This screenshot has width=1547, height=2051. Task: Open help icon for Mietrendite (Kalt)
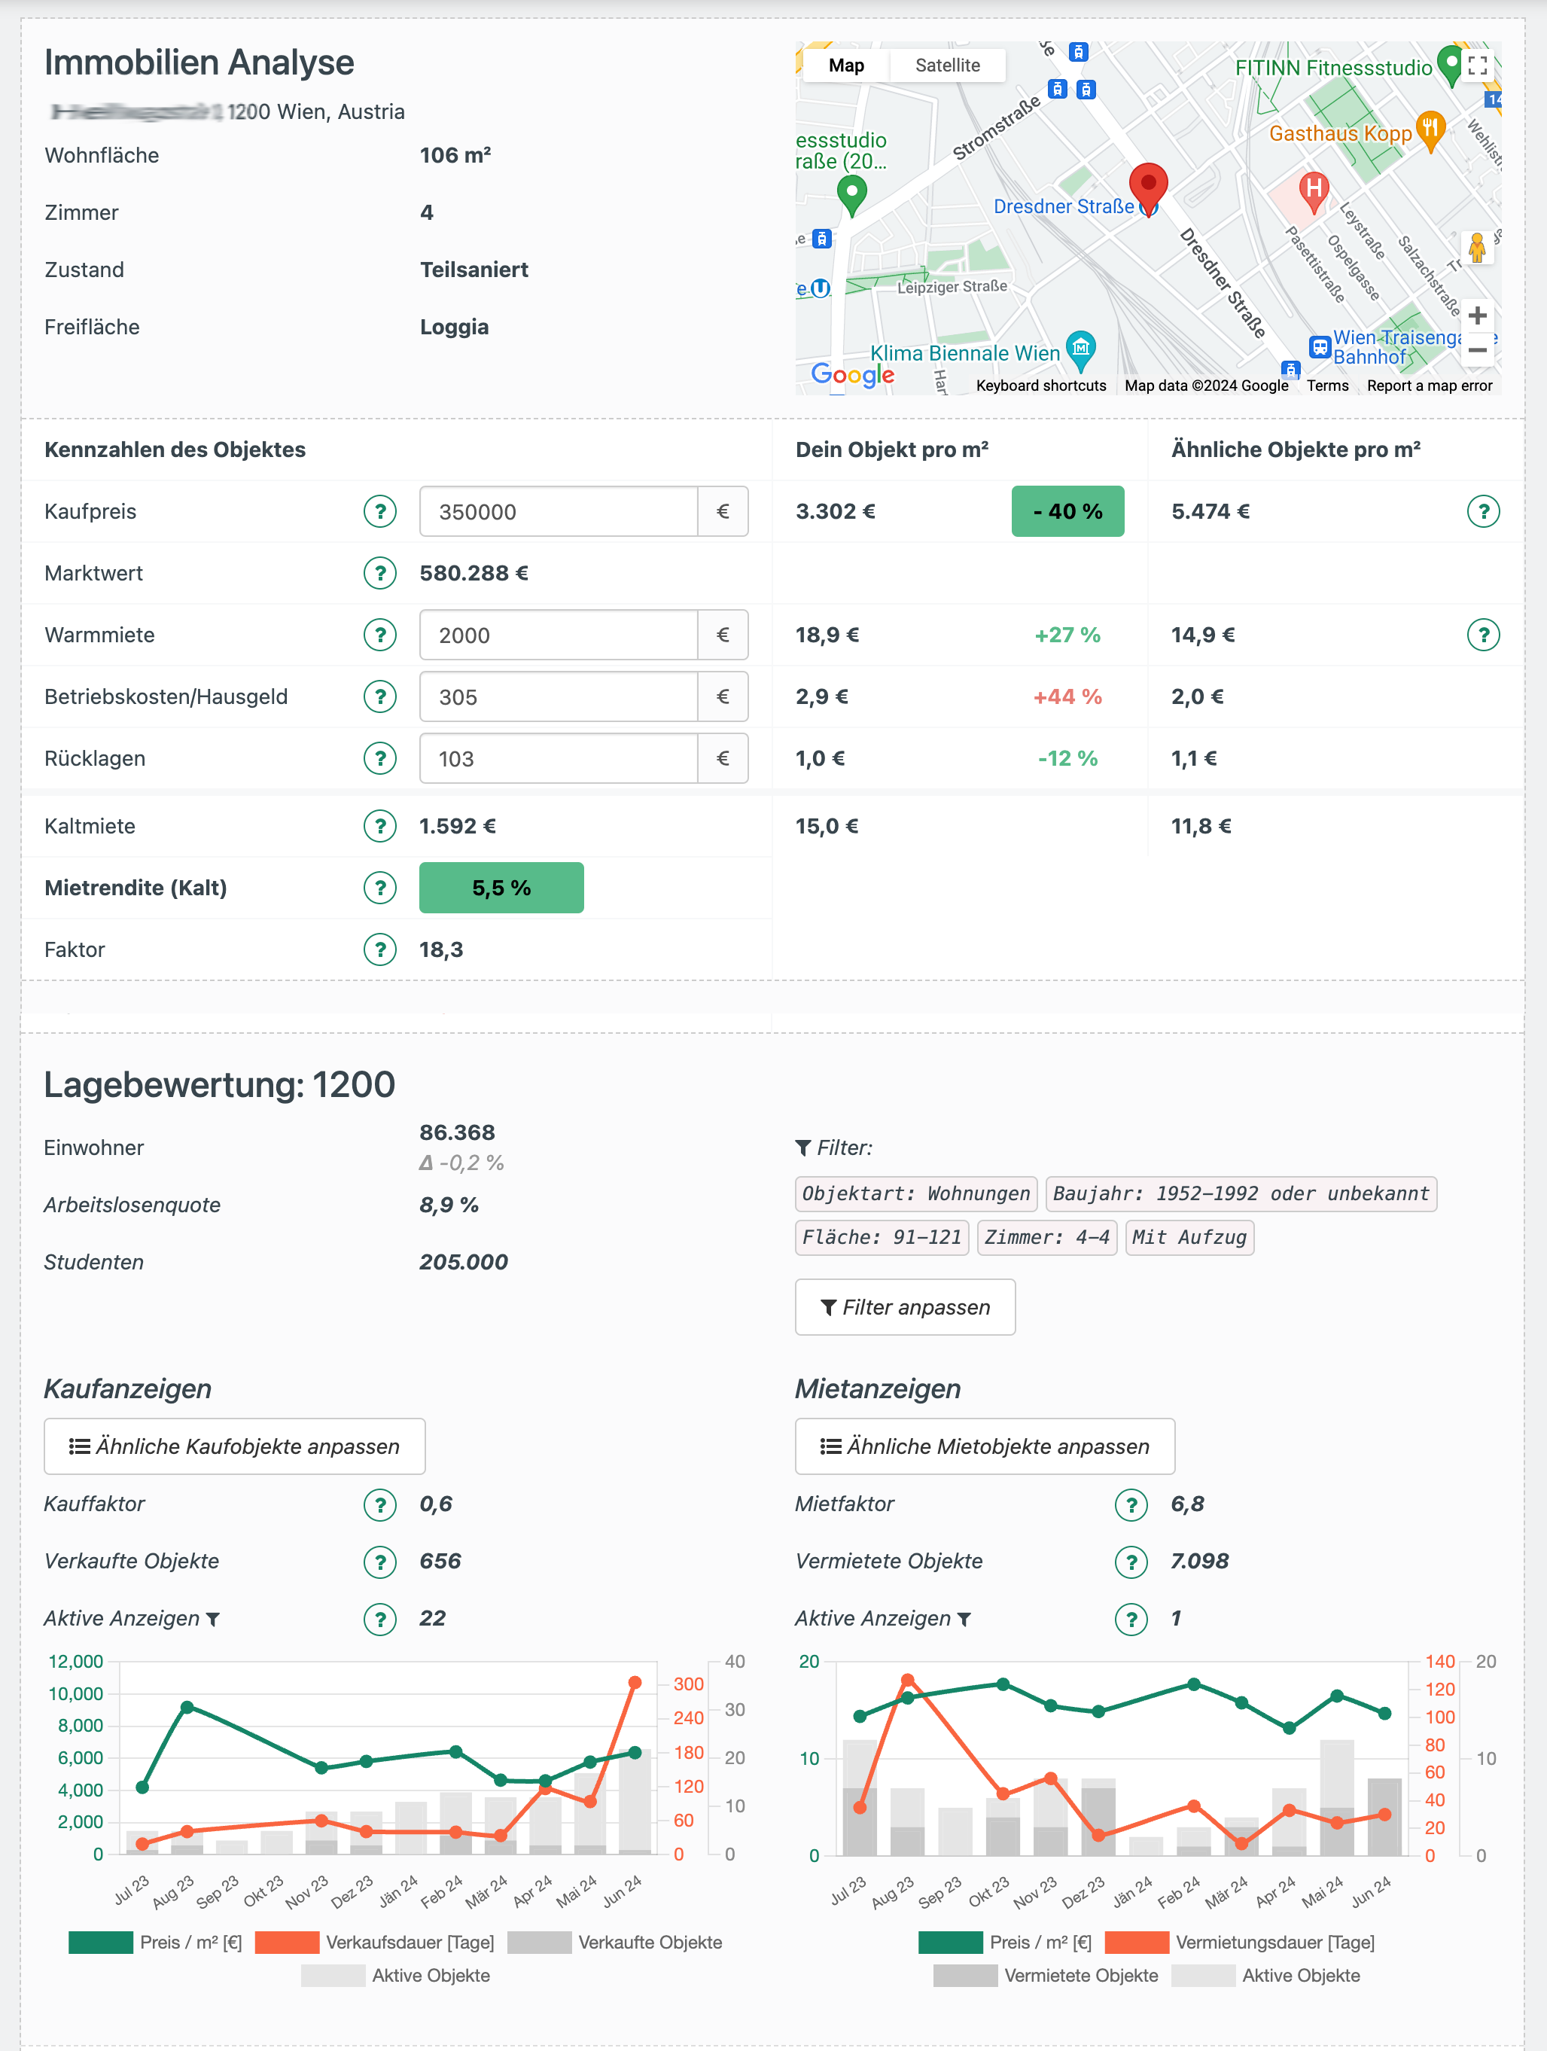pos(380,888)
